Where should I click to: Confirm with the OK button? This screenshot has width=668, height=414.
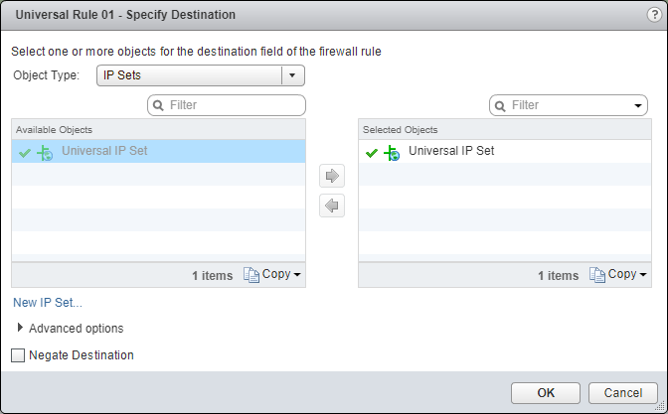point(545,393)
